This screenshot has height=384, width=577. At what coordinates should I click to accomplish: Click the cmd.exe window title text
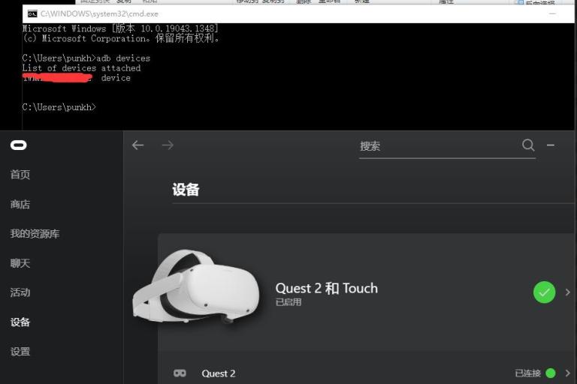pos(99,14)
